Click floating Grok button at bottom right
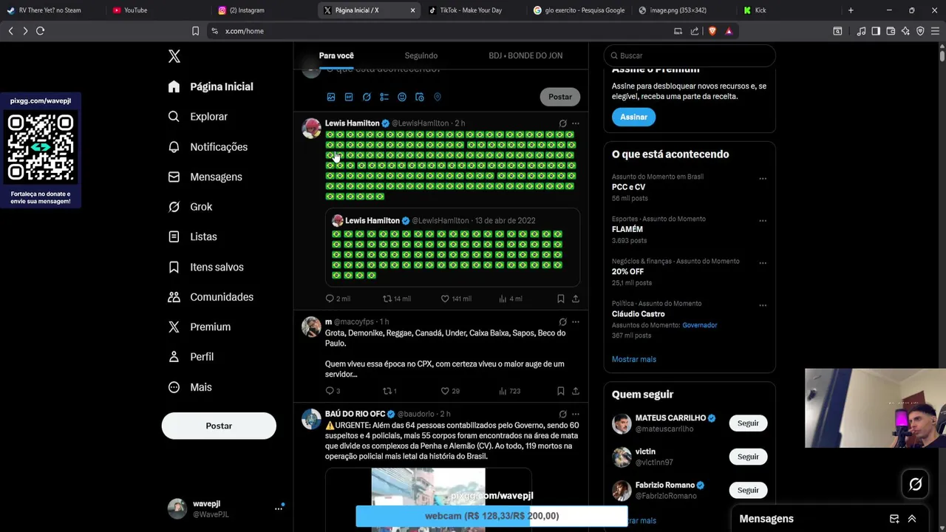 (916, 485)
